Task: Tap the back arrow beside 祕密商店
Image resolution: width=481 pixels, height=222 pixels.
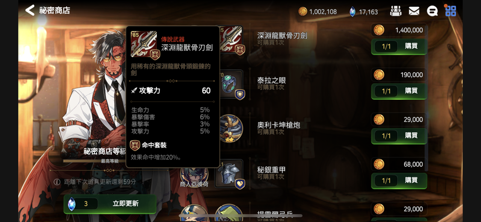Action: [30, 10]
